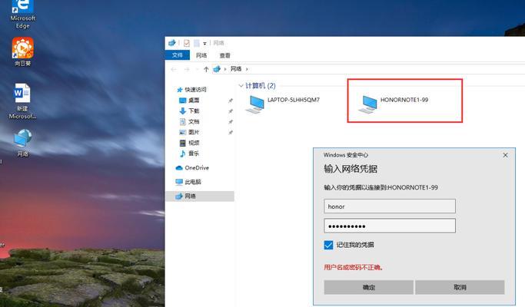Select 快速访问 in the navigation pane
The height and width of the screenshot is (307, 525).
click(x=191, y=90)
